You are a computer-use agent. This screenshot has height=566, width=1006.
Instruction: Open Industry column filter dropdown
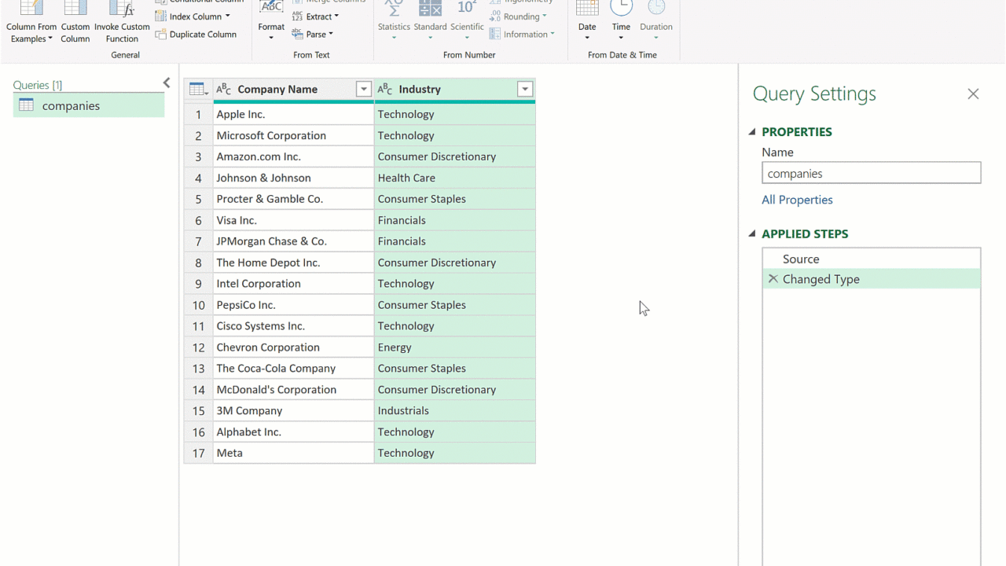525,90
